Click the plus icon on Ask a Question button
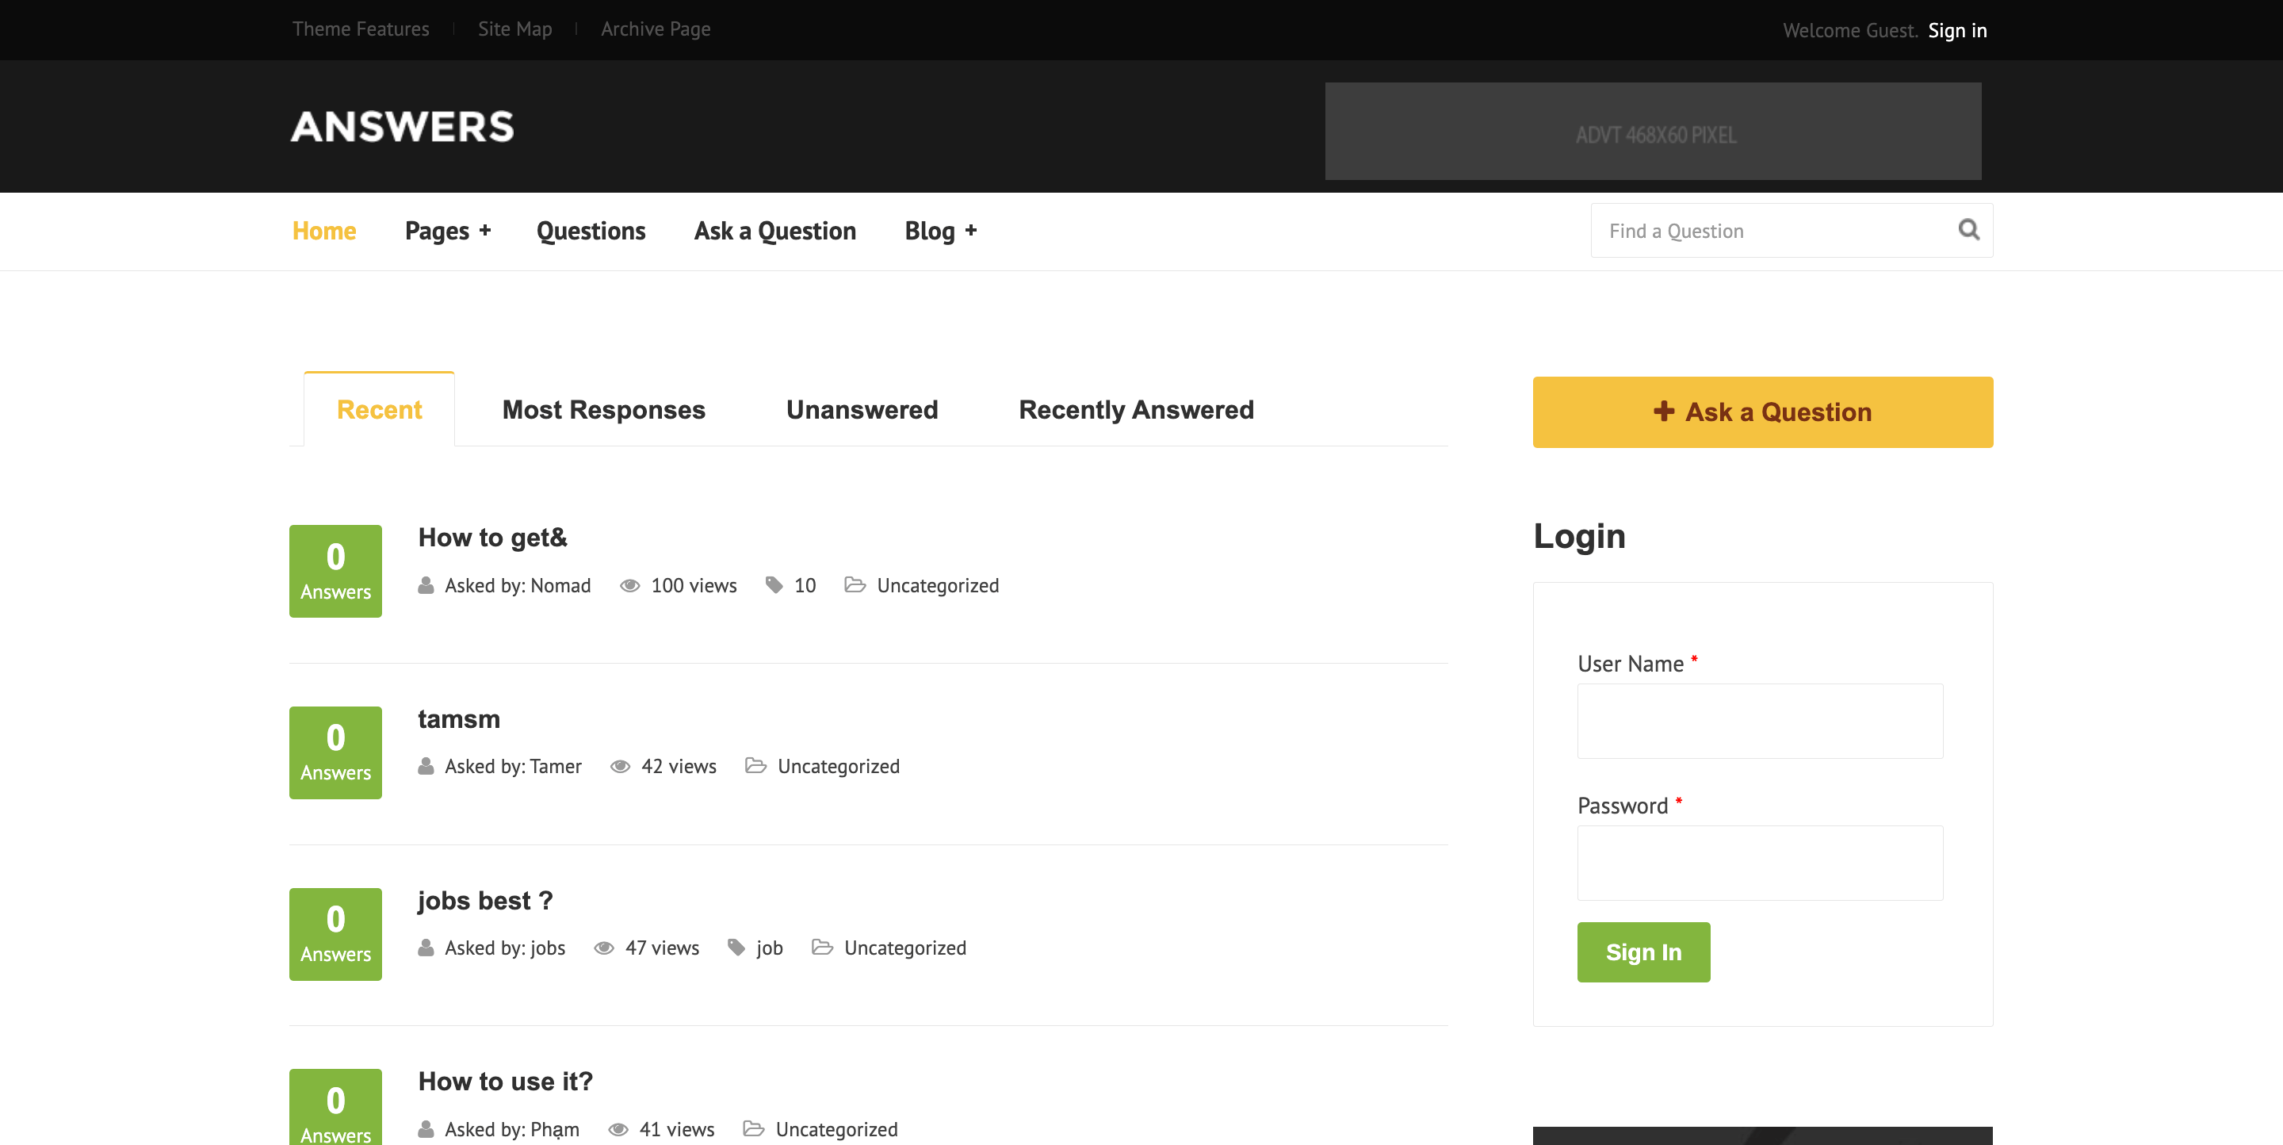Screen dimensions: 2283x1145 tap(1664, 412)
